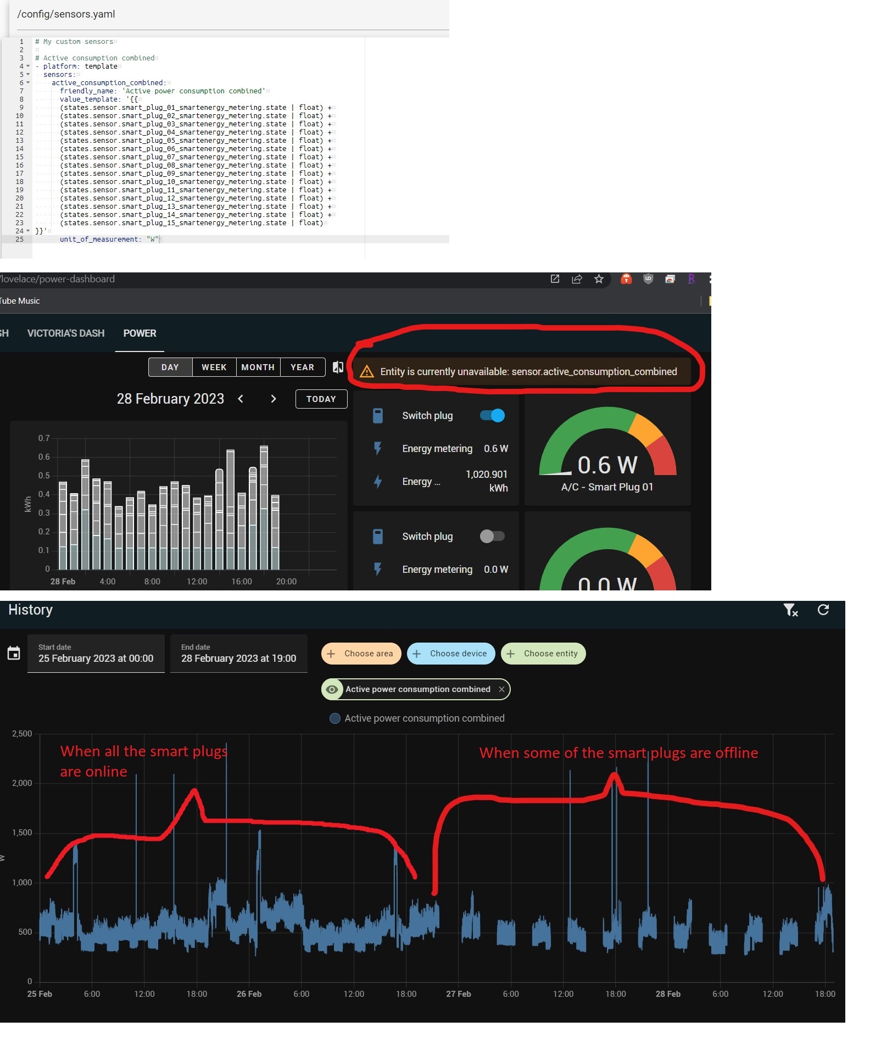Screen dimensions: 870x1049
Task: Click the warning triangle in unavailable entity alert
Action: (366, 372)
